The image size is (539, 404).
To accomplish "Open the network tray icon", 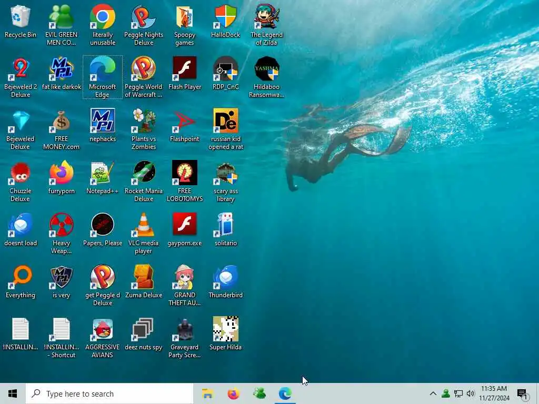I will tap(458, 393).
